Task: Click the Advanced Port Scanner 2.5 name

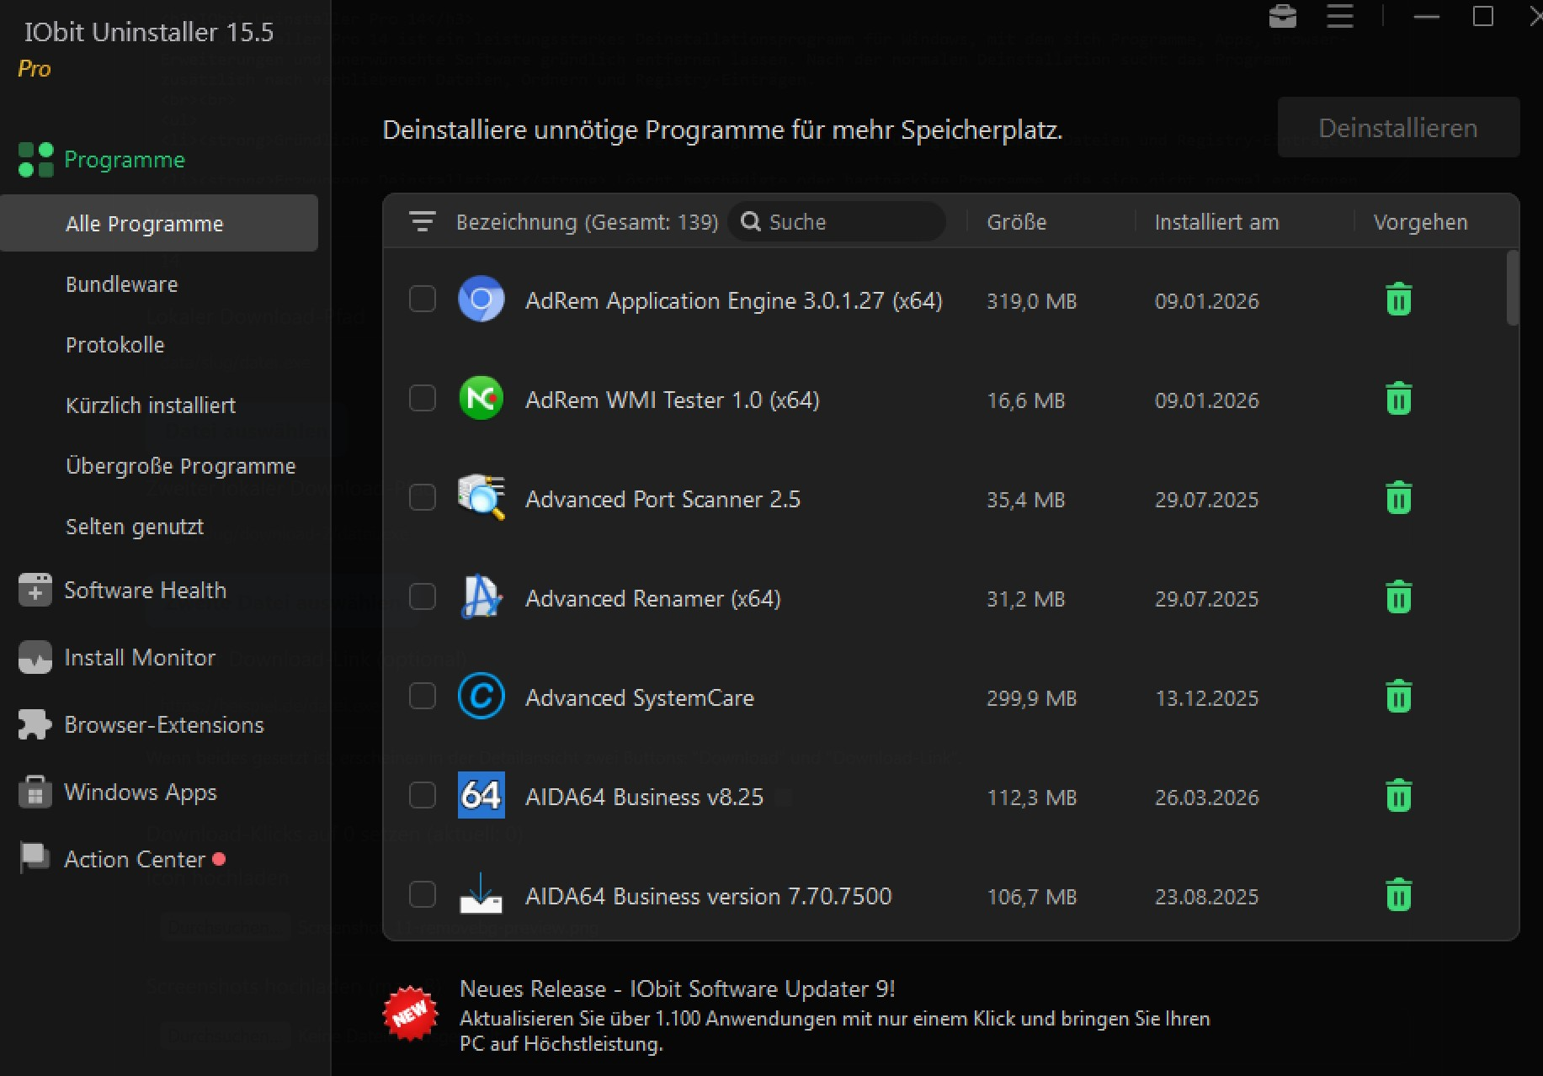Action: click(662, 499)
